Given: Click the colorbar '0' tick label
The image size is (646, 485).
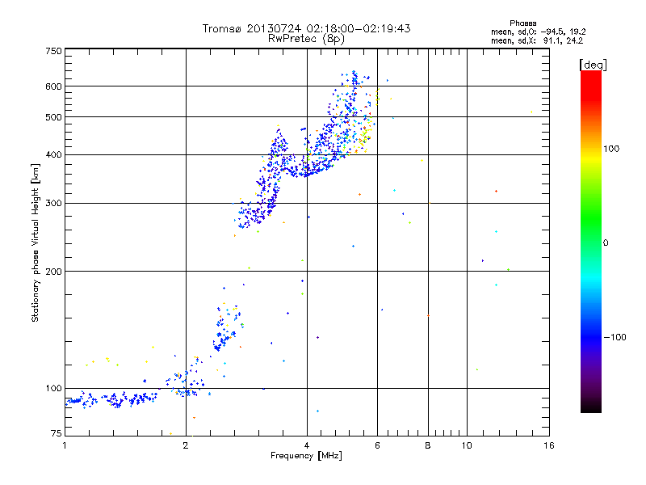Looking at the screenshot, I should click(606, 243).
